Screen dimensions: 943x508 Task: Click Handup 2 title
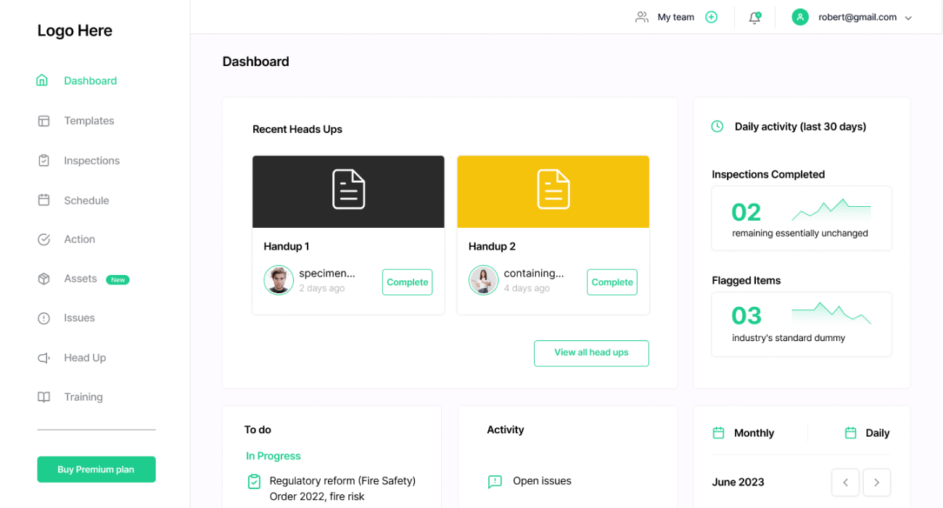click(492, 246)
